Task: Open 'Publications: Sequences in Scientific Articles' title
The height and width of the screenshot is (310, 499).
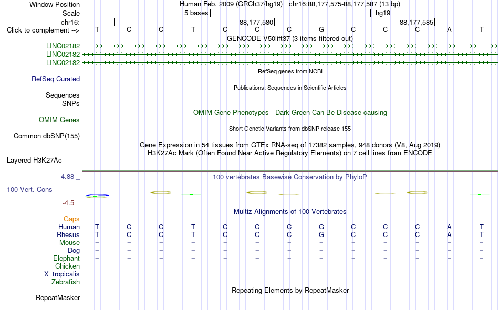Action: pyautogui.click(x=290, y=88)
